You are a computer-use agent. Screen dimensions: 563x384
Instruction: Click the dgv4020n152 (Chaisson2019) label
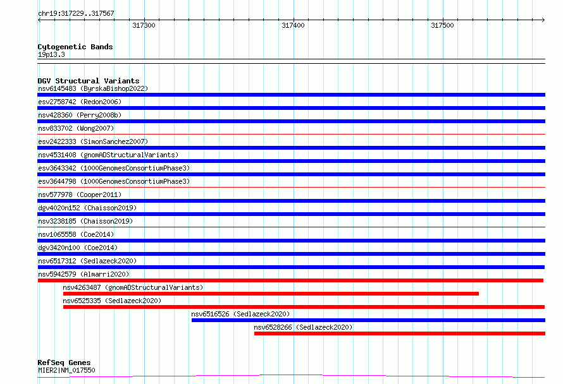(87, 208)
